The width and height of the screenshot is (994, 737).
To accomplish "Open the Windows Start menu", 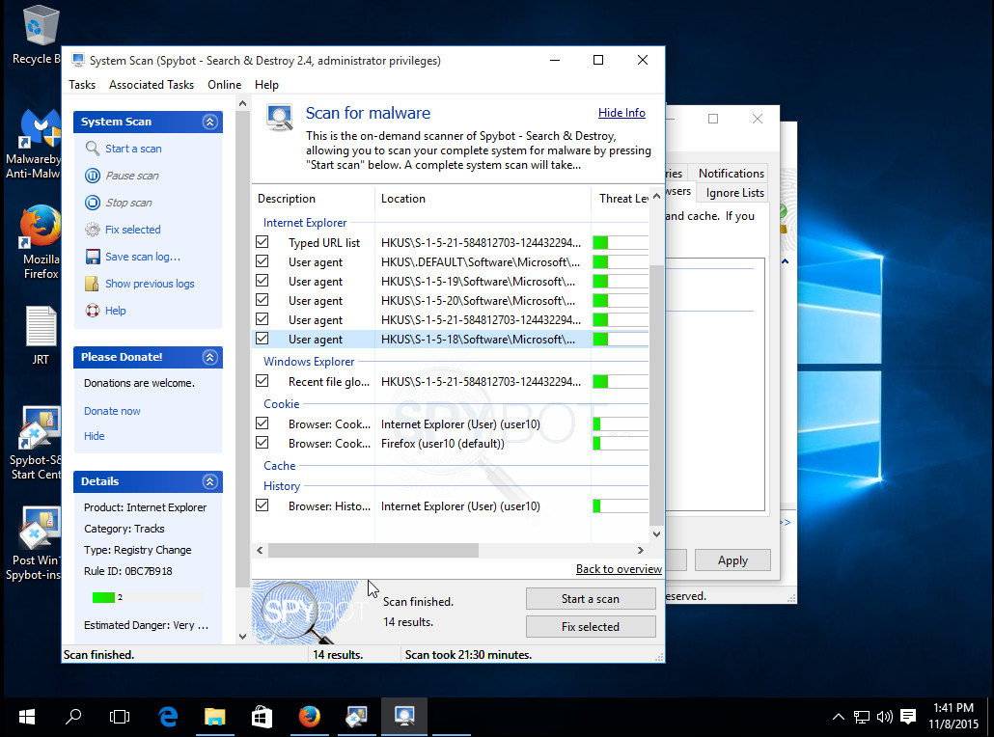I will pyautogui.click(x=27, y=717).
